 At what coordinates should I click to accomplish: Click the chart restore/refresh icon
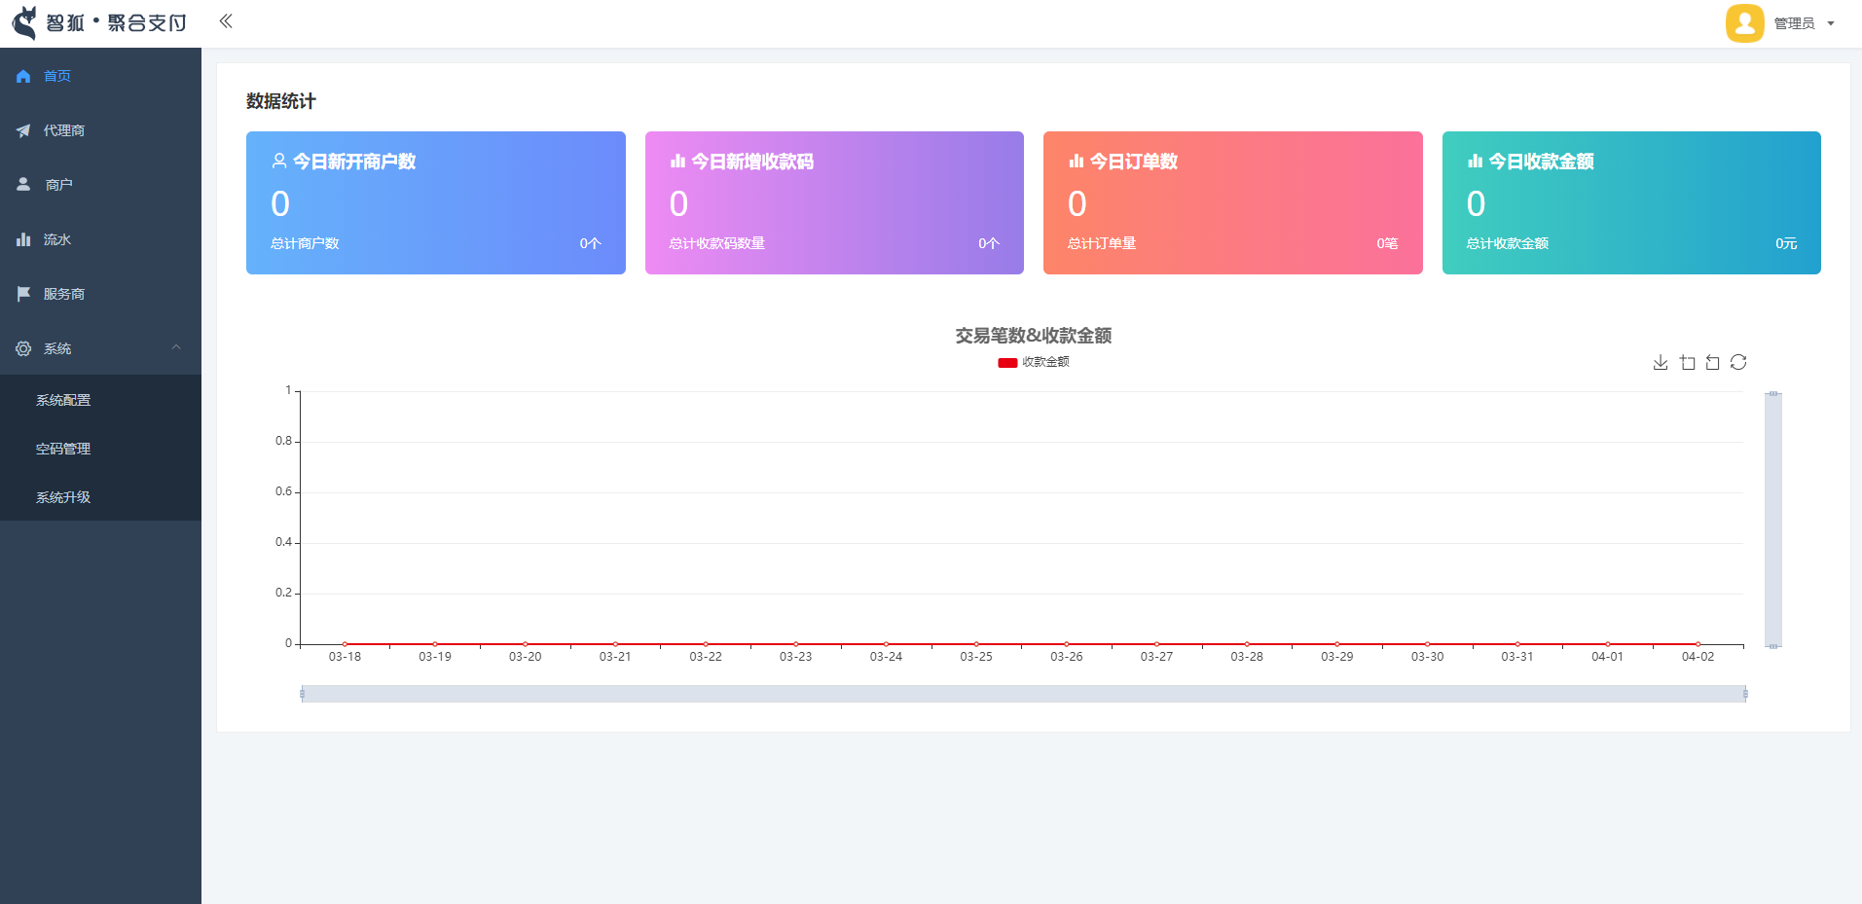pos(1738,363)
